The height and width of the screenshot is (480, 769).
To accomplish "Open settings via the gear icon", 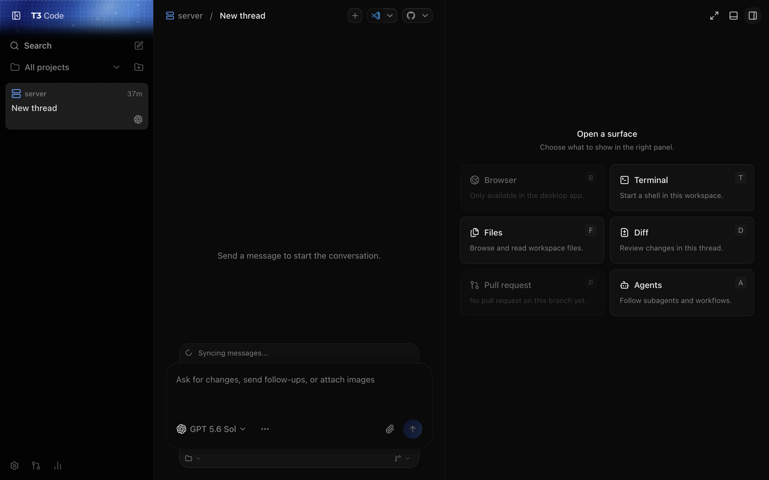I will (x=14, y=466).
